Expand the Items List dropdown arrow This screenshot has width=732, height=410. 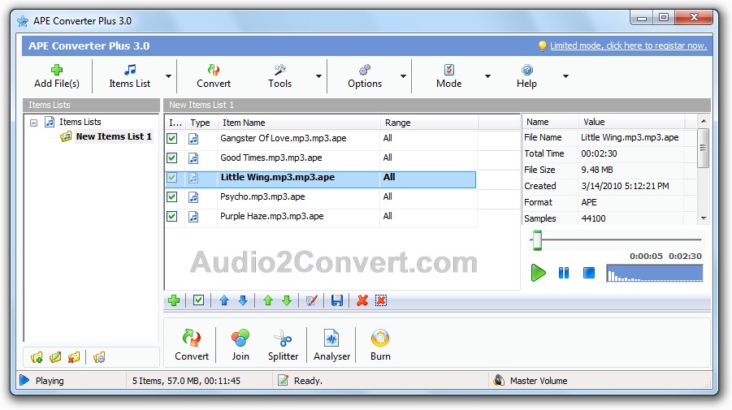(x=168, y=76)
